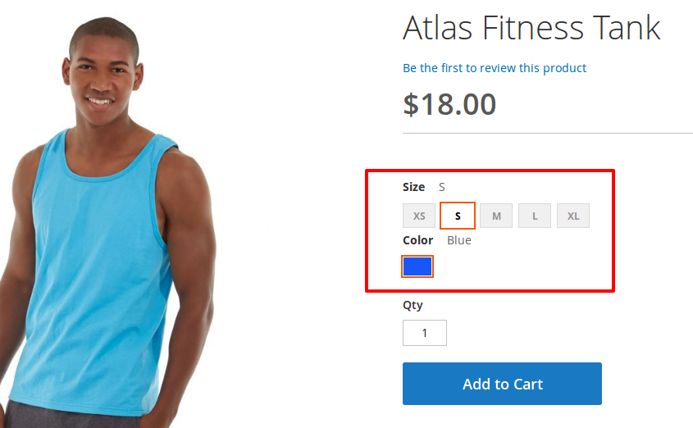This screenshot has width=693, height=428.
Task: Select the Blue color swatch
Action: 417,266
